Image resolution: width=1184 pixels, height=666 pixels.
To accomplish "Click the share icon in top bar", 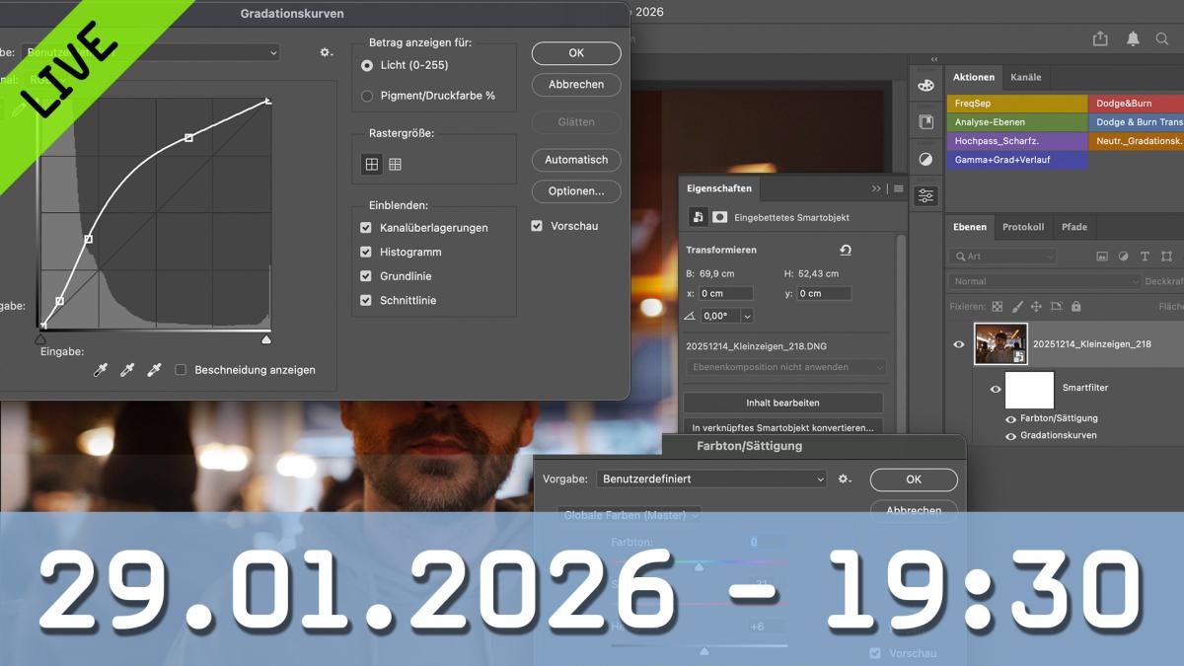I will (1100, 38).
